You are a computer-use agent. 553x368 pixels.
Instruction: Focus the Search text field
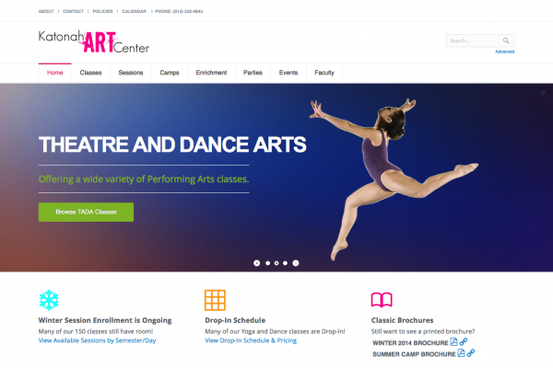coord(474,40)
